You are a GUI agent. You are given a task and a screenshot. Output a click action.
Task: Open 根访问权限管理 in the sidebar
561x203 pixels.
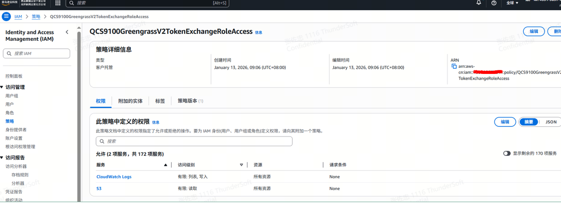(x=20, y=147)
